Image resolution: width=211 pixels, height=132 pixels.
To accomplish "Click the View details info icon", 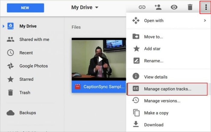I will pos(136,77).
